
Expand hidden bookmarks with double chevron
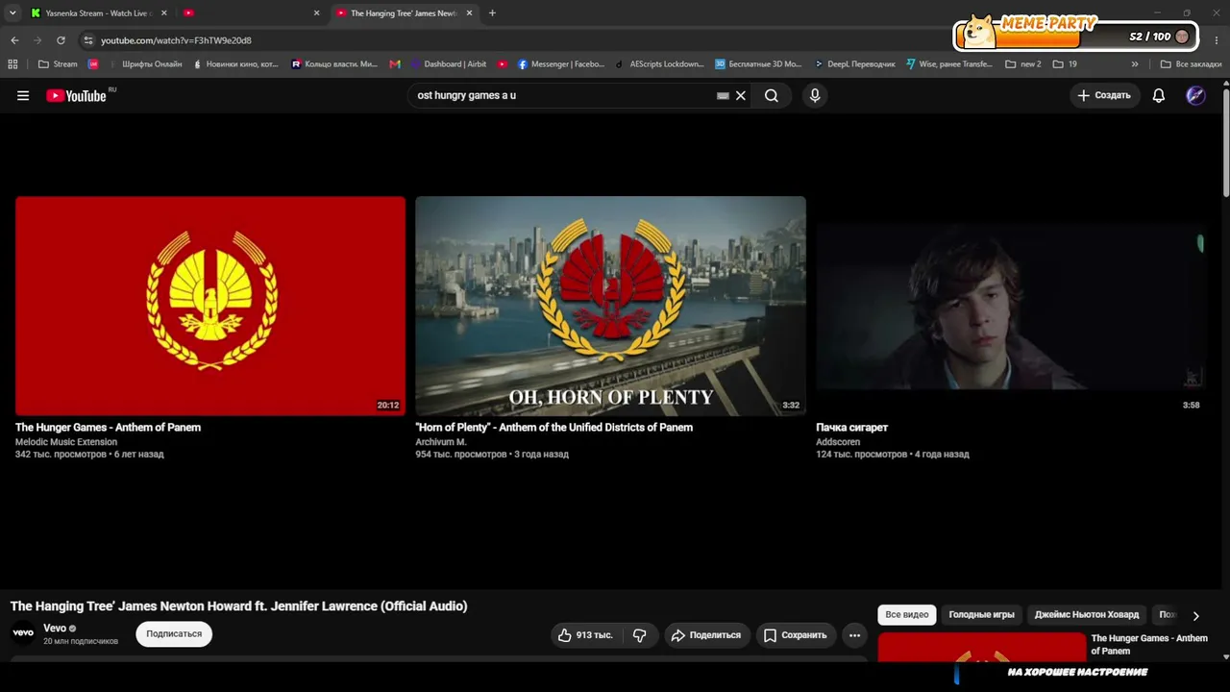1135,64
